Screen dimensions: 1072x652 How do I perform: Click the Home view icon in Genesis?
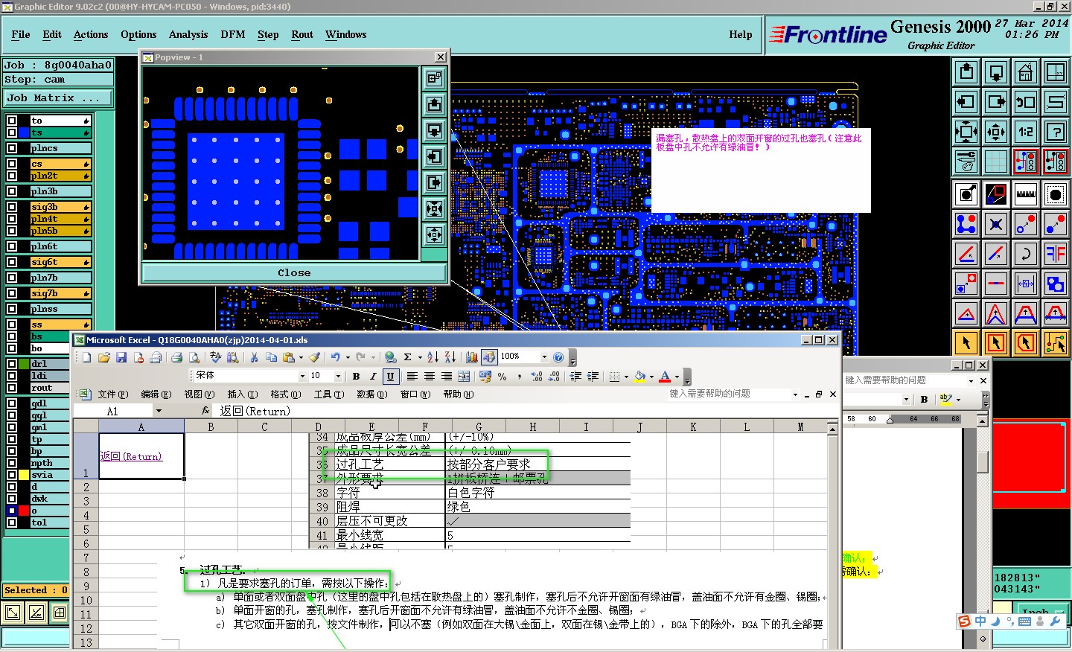[x=1026, y=72]
